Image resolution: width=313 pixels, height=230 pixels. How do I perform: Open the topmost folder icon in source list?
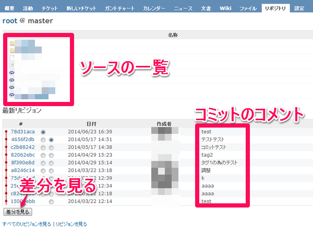[x=13, y=43]
